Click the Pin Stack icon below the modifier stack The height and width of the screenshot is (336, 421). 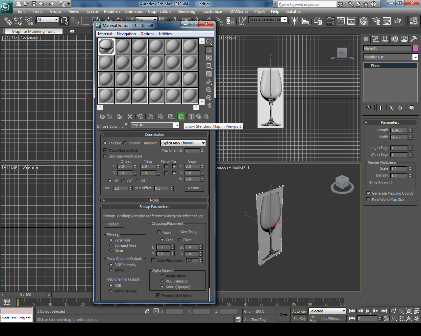pos(368,107)
